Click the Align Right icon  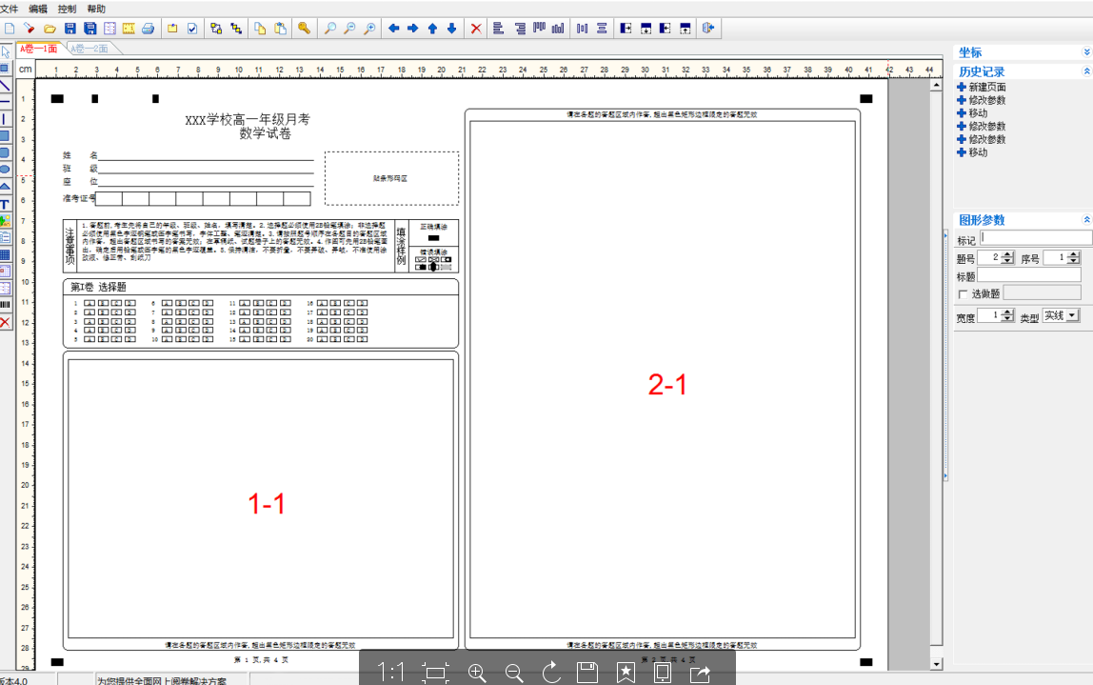[519, 29]
